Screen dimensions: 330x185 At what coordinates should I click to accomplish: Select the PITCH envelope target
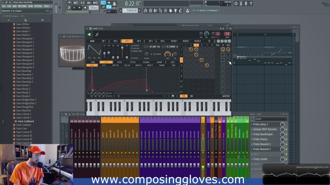coord(133,62)
